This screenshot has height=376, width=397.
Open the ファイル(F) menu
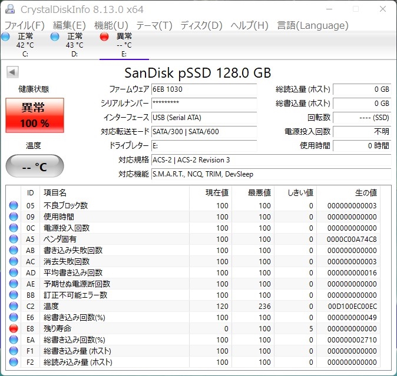click(25, 25)
